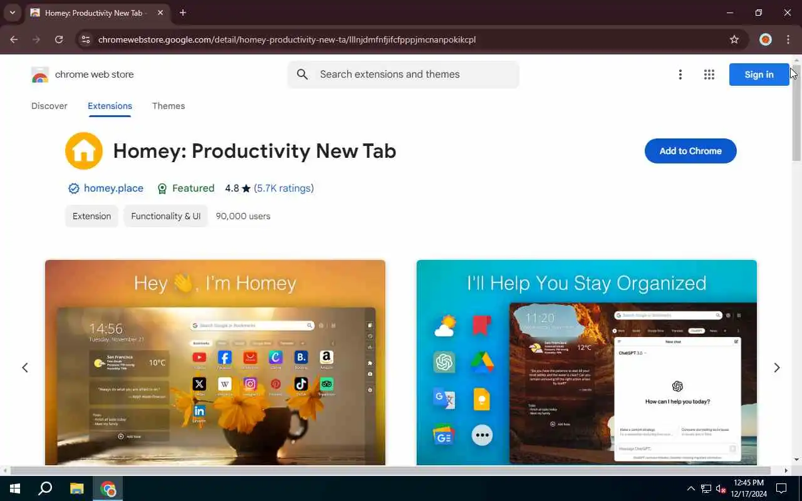Click the page title Homey: Productivity New Tab
Viewport: 802px width, 501px height.
tap(254, 151)
